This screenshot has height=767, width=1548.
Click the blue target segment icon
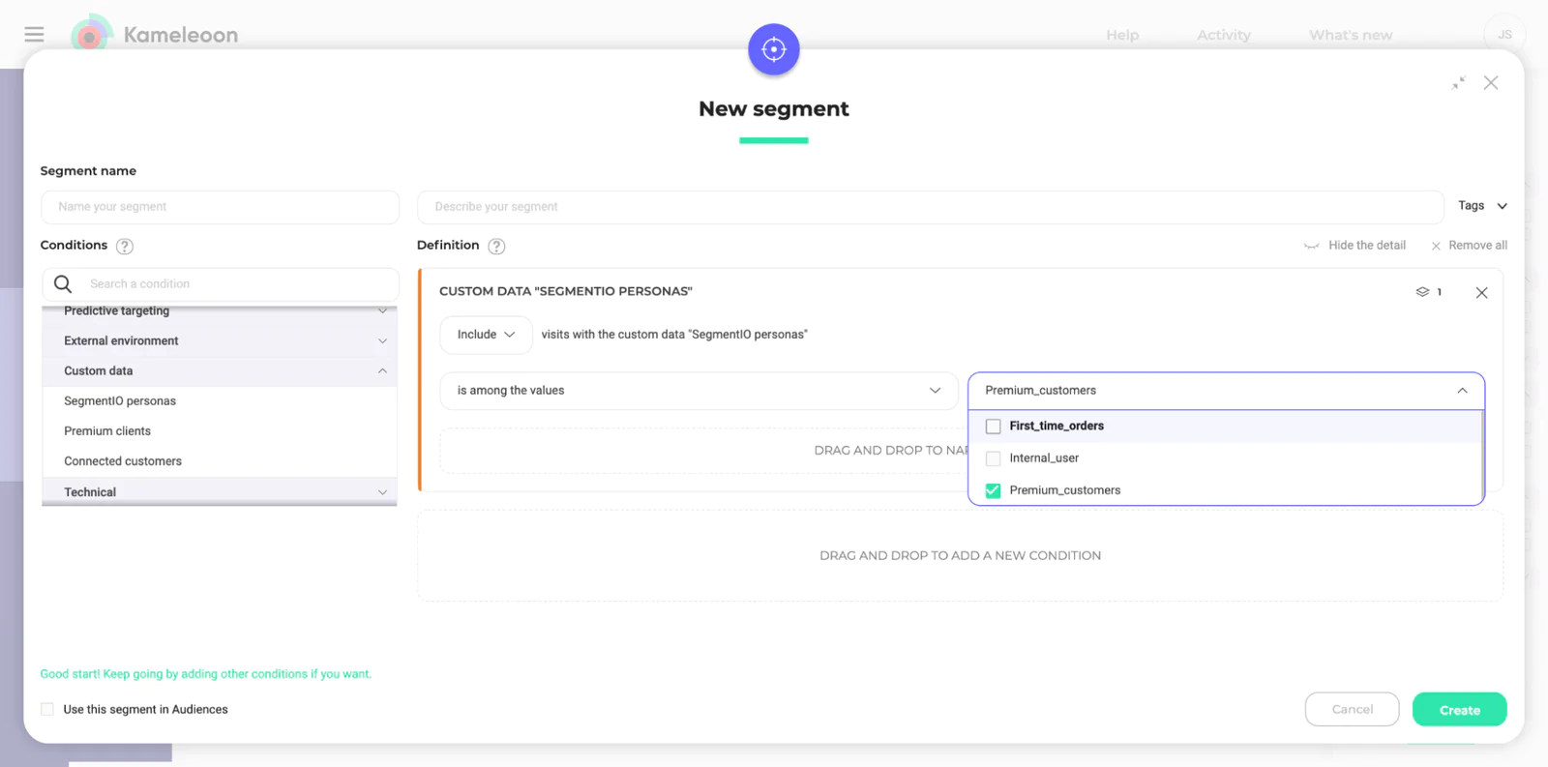tap(773, 49)
